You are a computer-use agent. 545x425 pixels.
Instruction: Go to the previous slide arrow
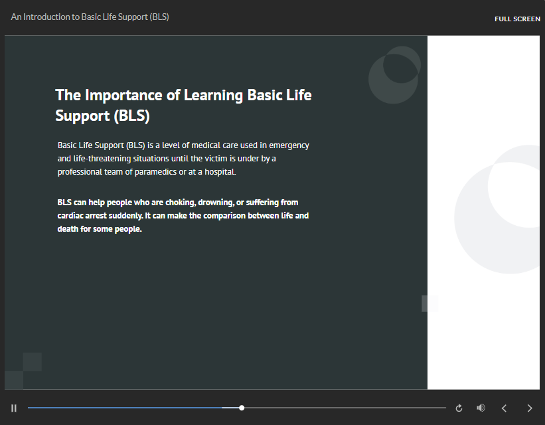504,408
